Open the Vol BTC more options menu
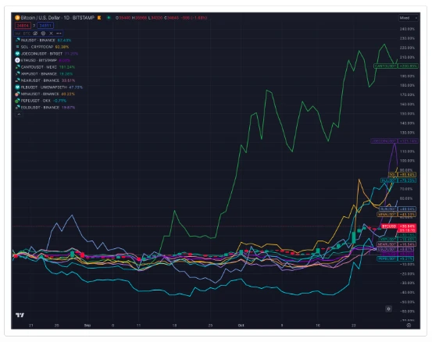The image size is (432, 342). click(59, 34)
